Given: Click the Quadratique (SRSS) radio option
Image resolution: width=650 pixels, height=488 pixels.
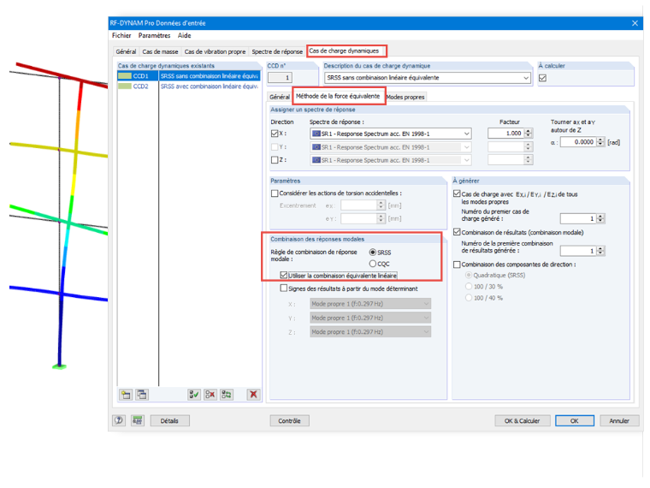Looking at the screenshot, I should point(469,275).
